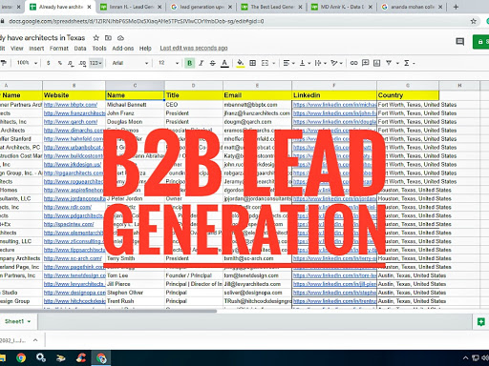The width and height of the screenshot is (489, 366).
Task: Switch to 'The Best Lead Gene' tab
Action: pyautogui.click(x=272, y=7)
